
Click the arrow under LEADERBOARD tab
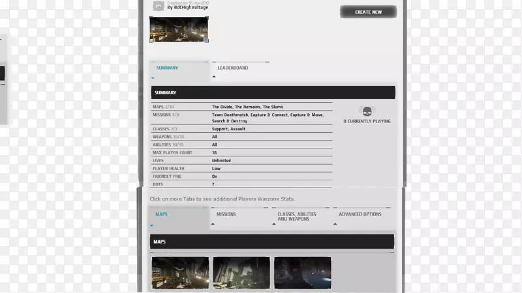(x=214, y=77)
